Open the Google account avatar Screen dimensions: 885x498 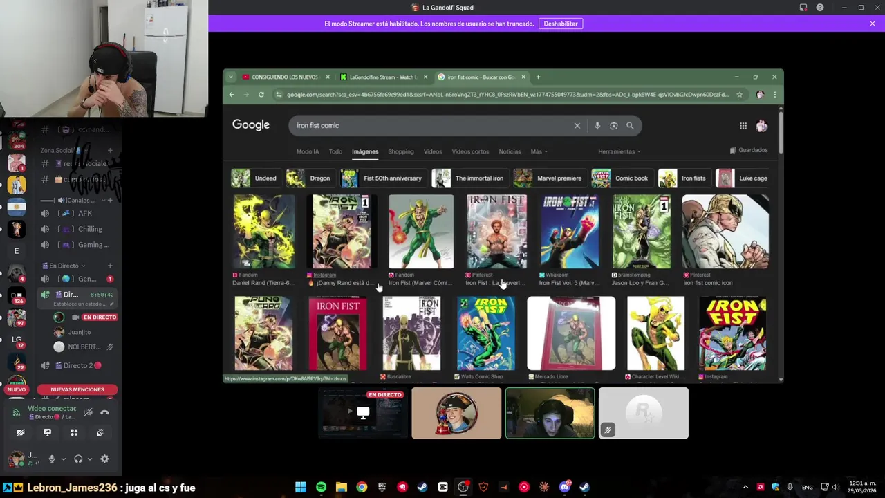coord(762,126)
